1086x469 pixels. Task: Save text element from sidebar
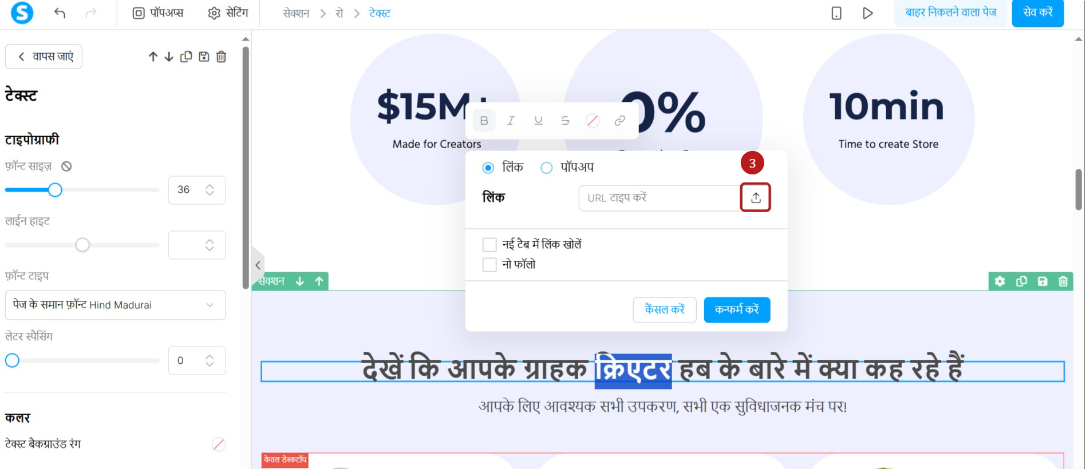[204, 57]
